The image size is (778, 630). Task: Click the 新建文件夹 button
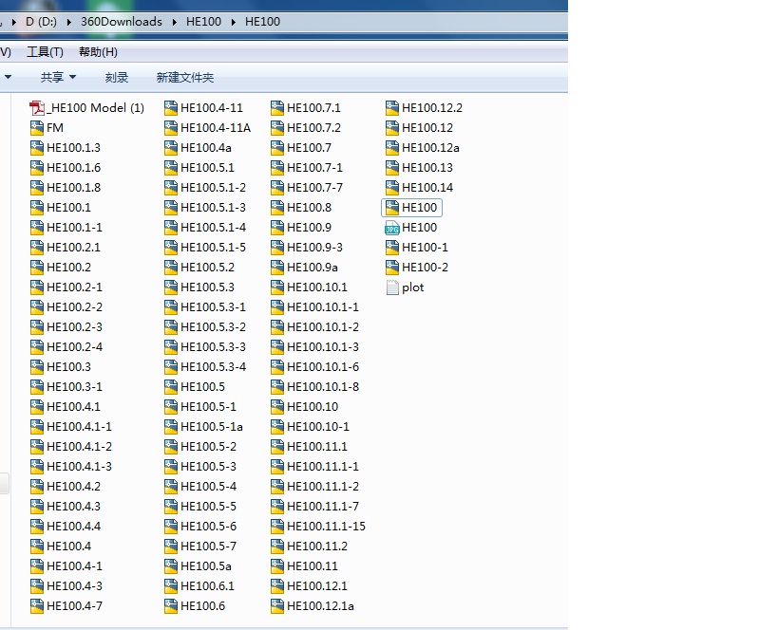click(185, 78)
